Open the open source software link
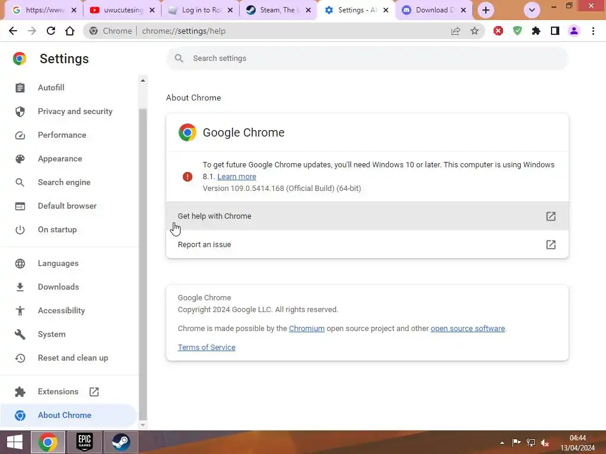 (x=468, y=329)
